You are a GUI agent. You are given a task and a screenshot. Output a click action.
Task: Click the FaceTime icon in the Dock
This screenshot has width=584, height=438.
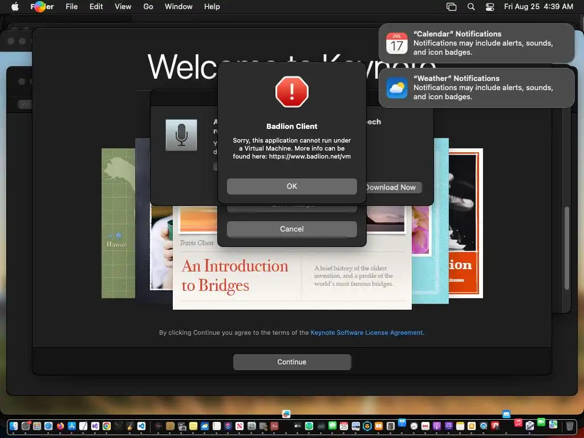point(541,422)
